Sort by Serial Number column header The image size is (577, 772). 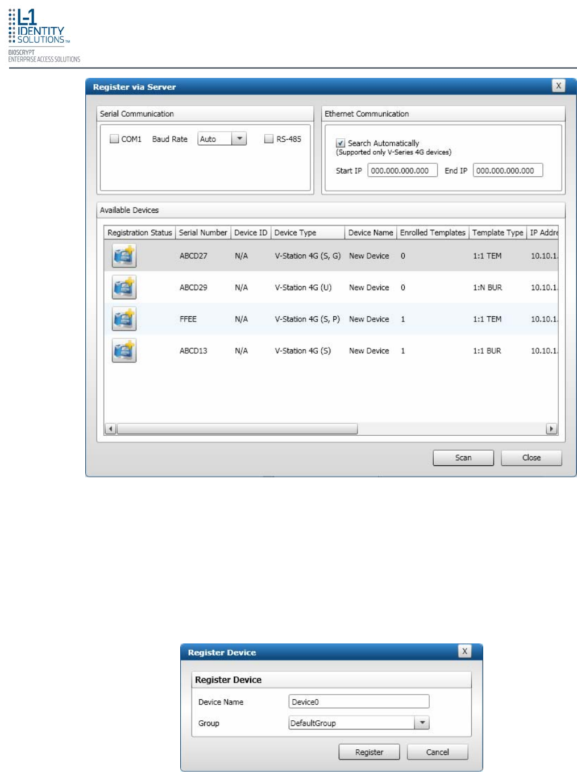point(203,233)
